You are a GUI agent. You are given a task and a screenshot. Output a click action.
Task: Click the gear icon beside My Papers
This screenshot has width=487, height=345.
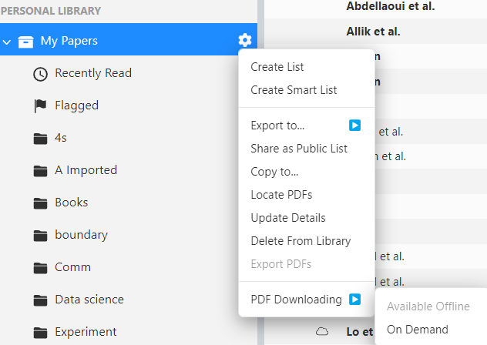click(x=245, y=40)
